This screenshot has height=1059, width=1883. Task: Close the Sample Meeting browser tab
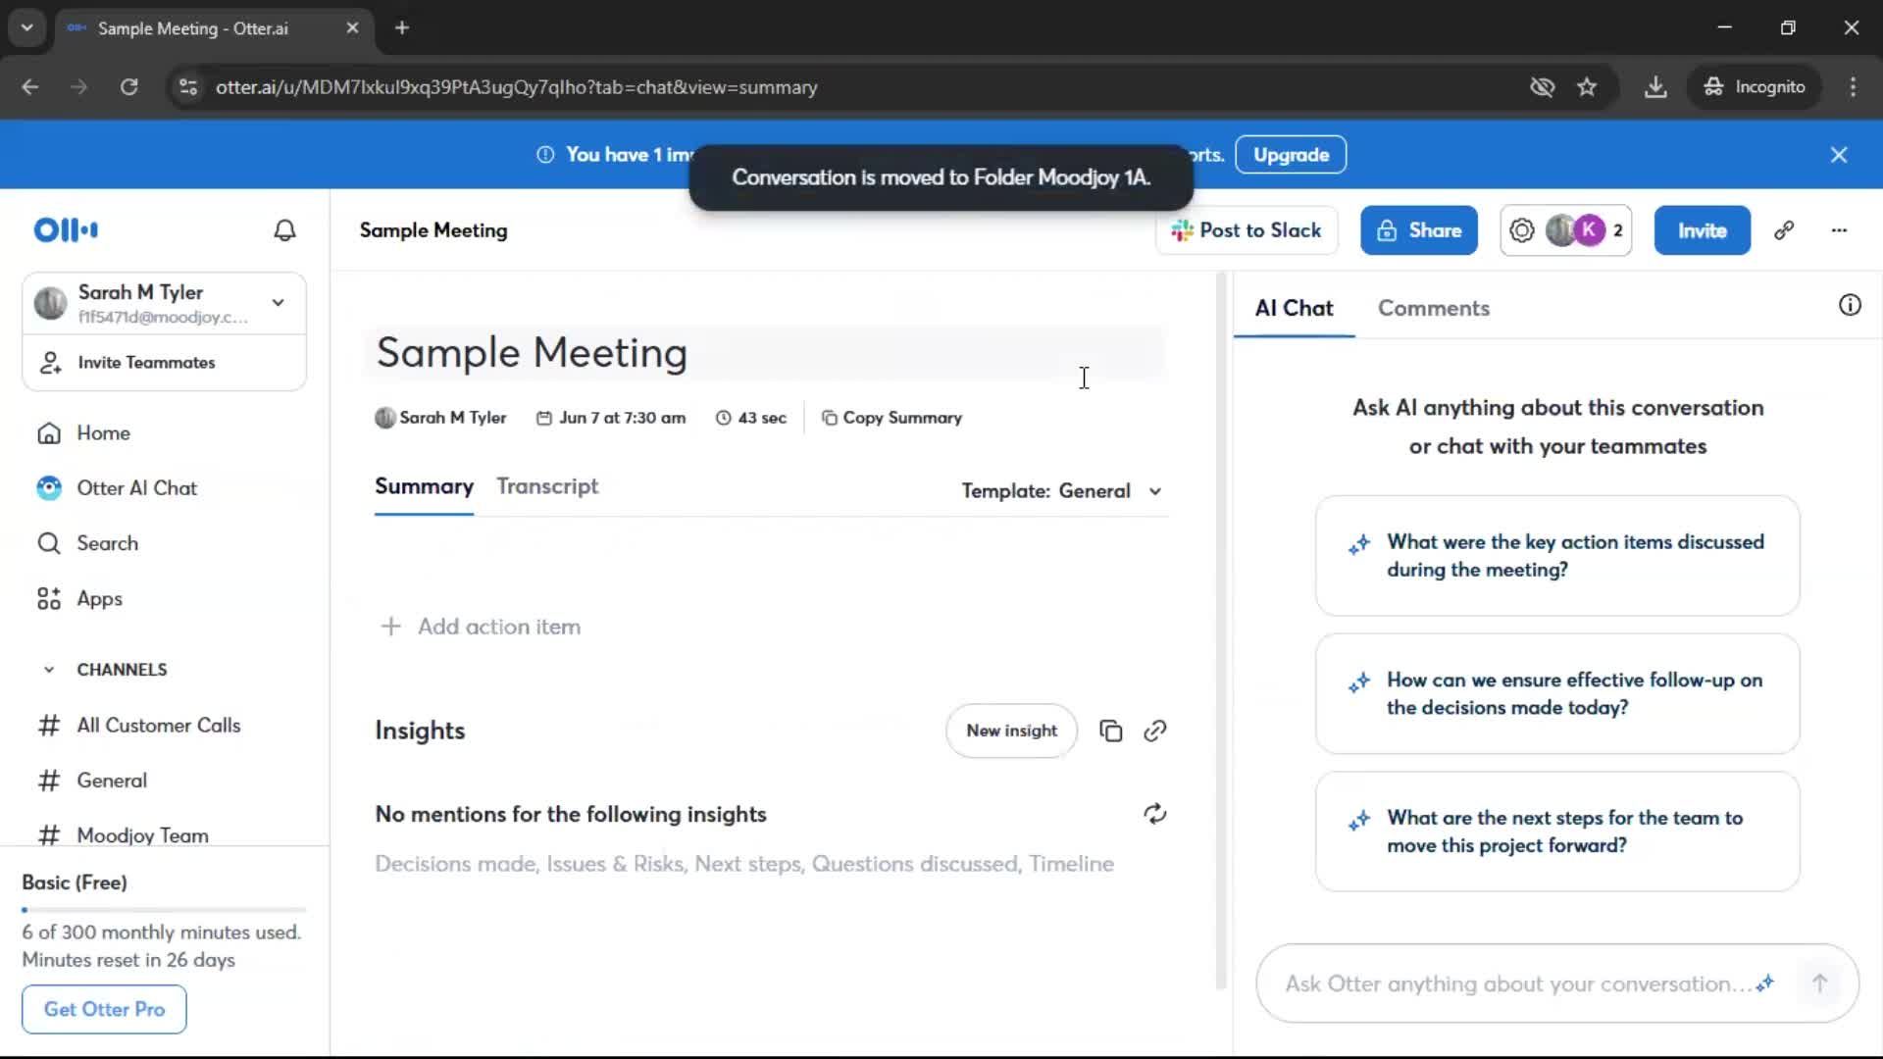click(352, 28)
